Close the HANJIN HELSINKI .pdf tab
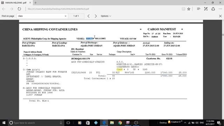 (30, 2)
